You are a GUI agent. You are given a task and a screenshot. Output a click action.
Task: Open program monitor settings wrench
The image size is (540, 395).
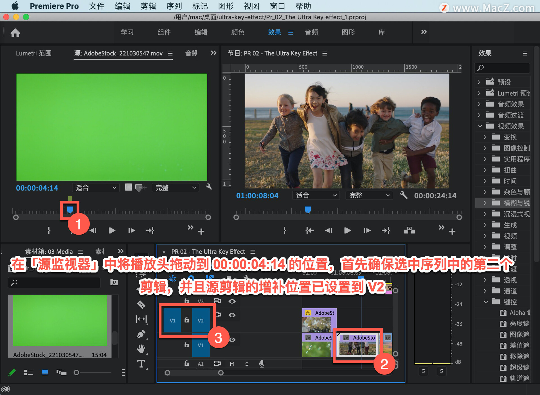pyautogui.click(x=404, y=195)
